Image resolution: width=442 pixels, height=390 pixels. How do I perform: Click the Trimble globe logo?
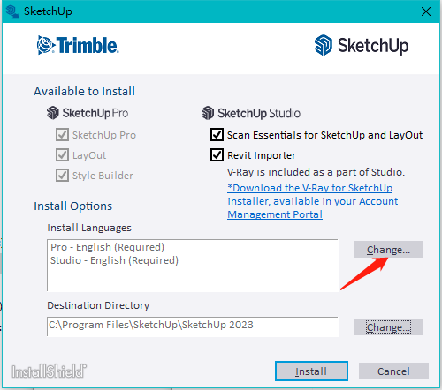(46, 45)
